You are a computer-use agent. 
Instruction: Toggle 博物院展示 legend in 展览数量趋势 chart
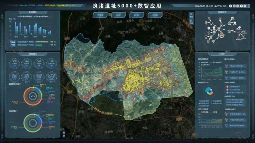click(x=204, y=62)
